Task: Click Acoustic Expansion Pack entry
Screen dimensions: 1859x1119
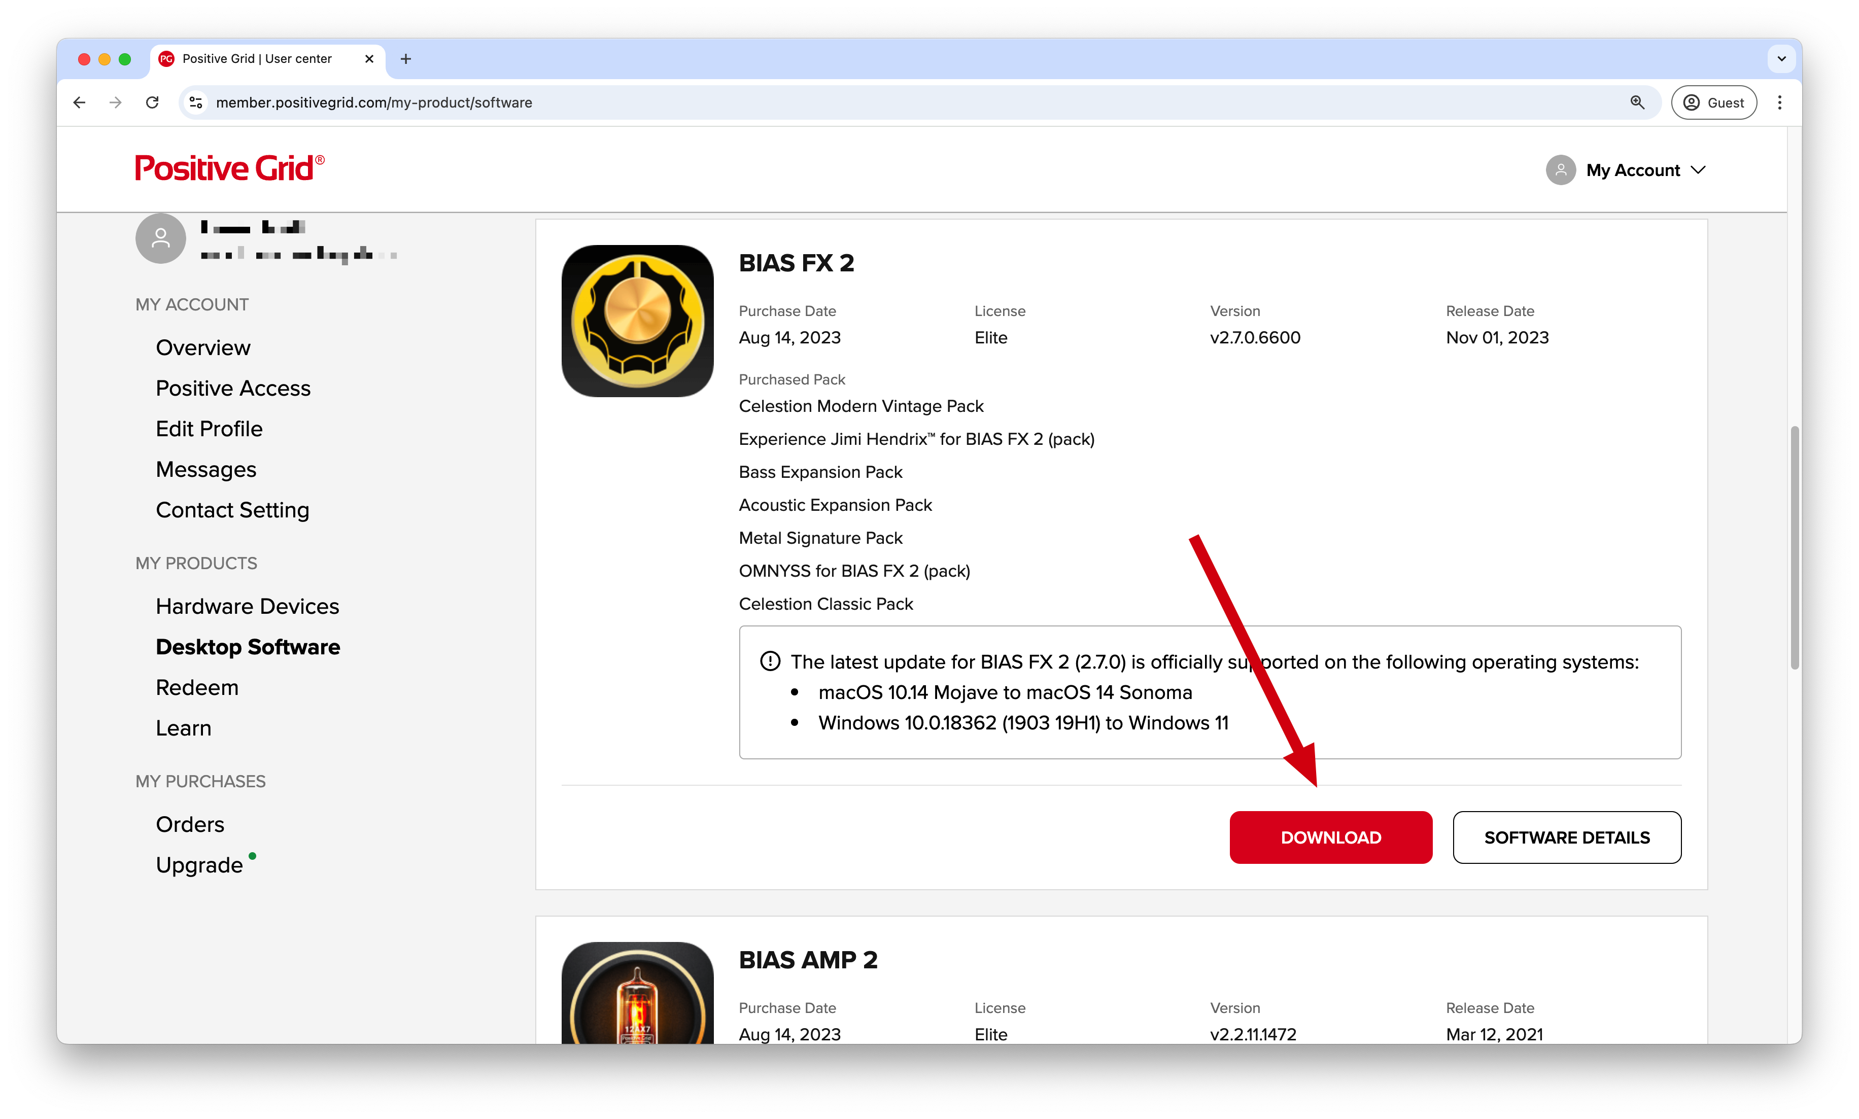Action: point(835,505)
